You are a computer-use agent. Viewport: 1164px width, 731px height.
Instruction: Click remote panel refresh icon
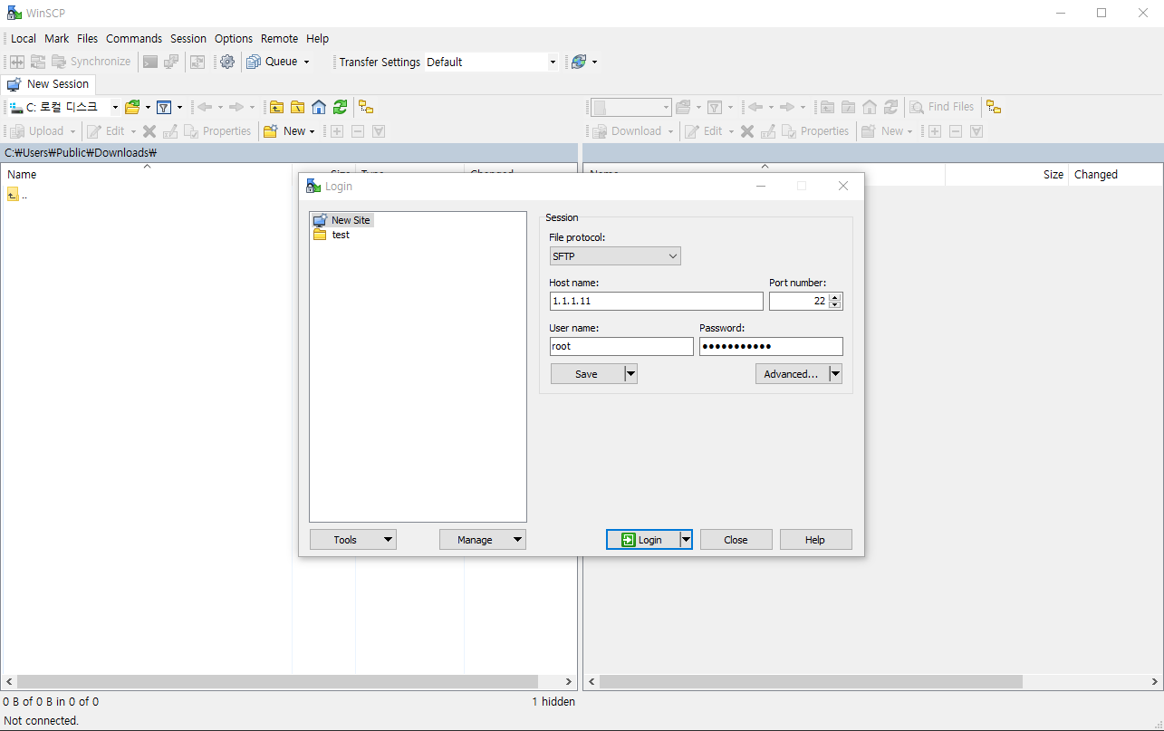[x=891, y=107]
